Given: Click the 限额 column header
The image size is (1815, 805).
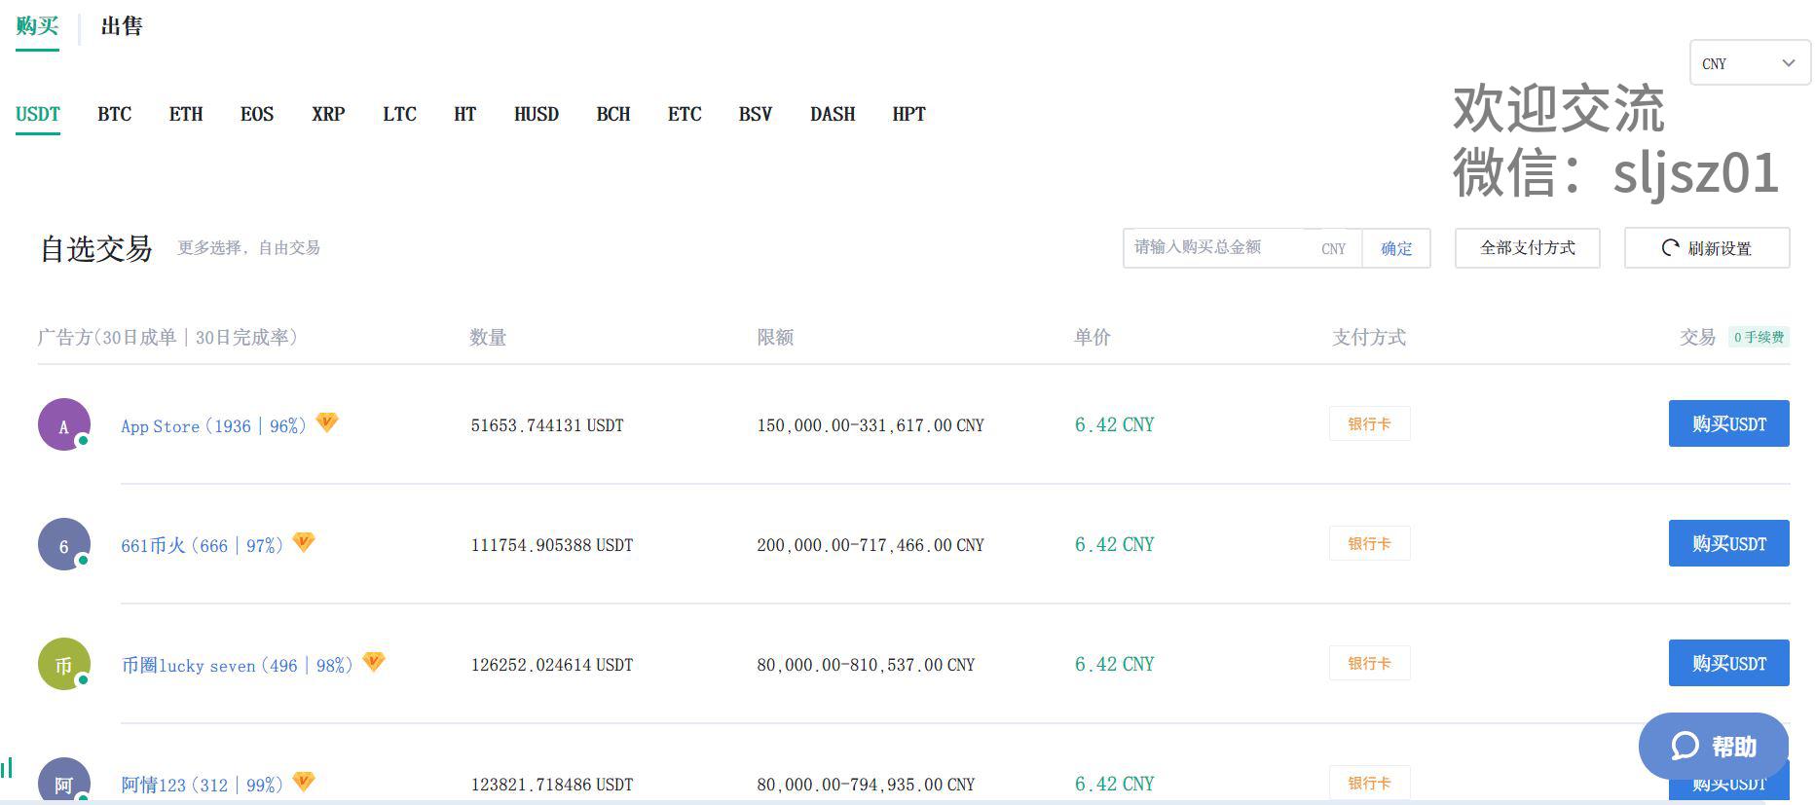Looking at the screenshot, I should pos(775,337).
